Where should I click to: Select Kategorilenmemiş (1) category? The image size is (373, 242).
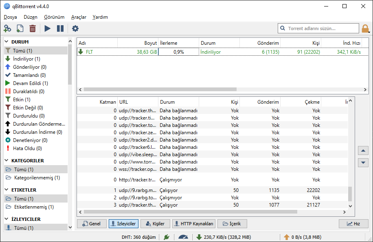[x=36, y=178]
